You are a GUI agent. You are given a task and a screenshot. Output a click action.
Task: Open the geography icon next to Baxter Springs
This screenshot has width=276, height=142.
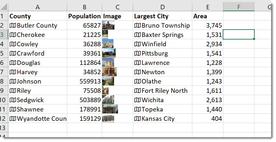(137, 35)
